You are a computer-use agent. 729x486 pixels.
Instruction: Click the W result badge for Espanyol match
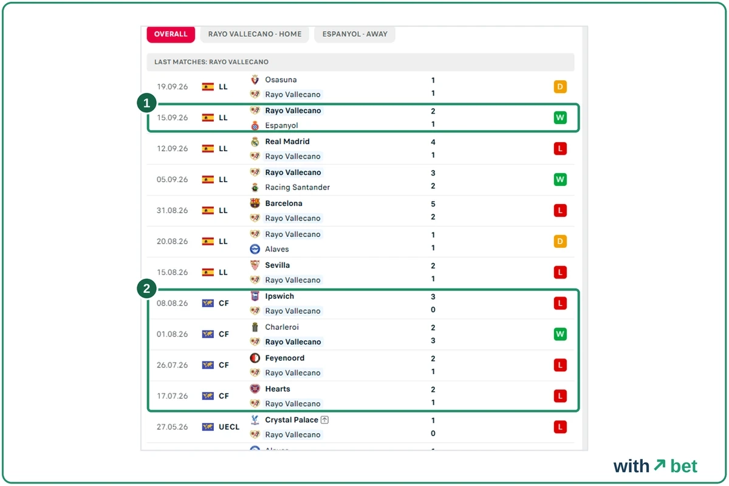point(560,118)
